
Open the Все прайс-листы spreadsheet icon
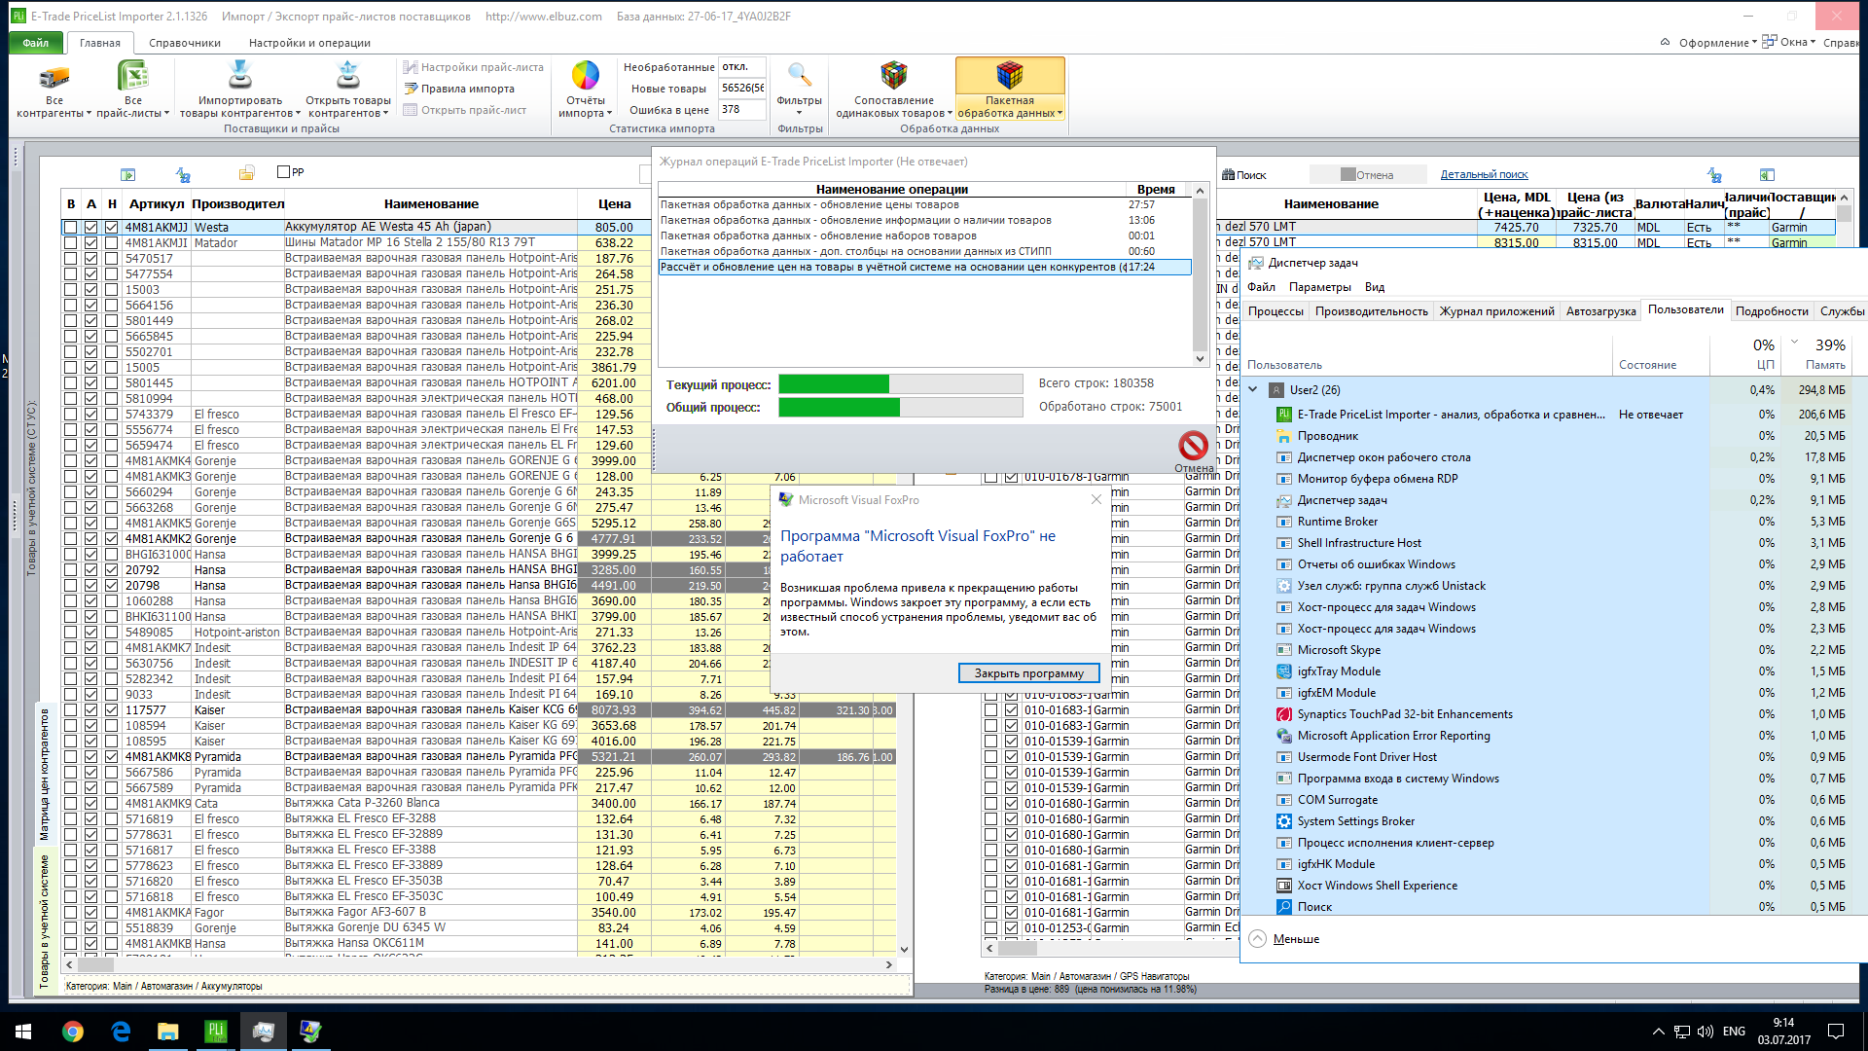pos(132,76)
